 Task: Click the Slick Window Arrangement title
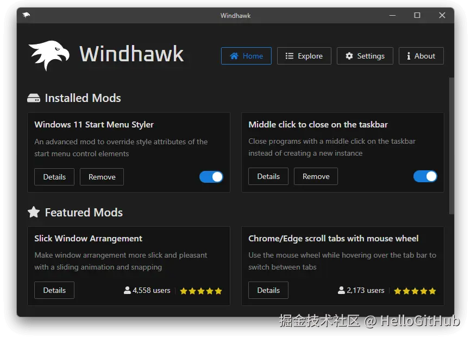89,239
